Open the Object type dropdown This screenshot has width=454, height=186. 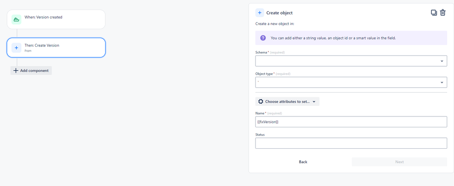point(351,82)
